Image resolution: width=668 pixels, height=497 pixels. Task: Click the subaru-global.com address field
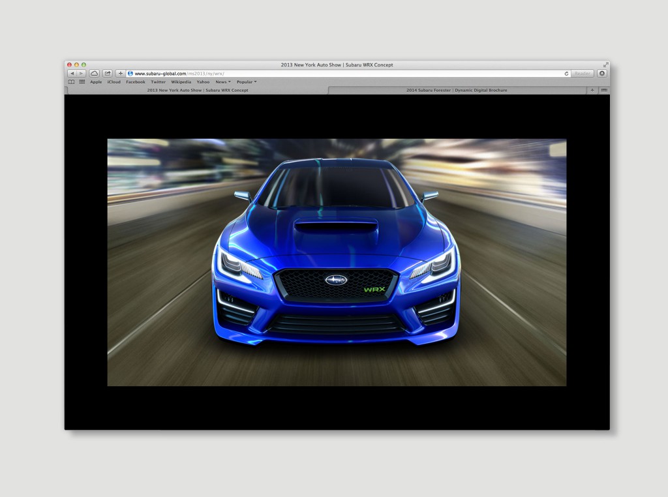(x=348, y=74)
